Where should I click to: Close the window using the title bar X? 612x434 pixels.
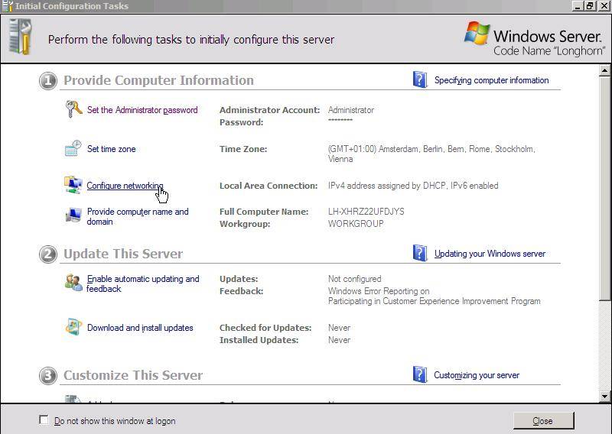click(604, 6)
